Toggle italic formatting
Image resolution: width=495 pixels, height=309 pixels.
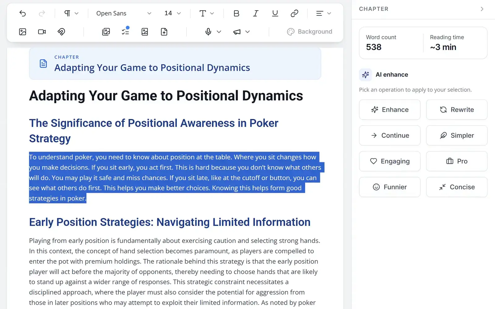pyautogui.click(x=256, y=13)
